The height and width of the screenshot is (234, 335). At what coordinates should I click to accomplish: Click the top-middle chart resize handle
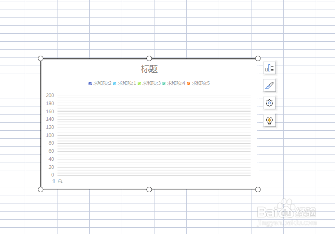tap(149, 58)
